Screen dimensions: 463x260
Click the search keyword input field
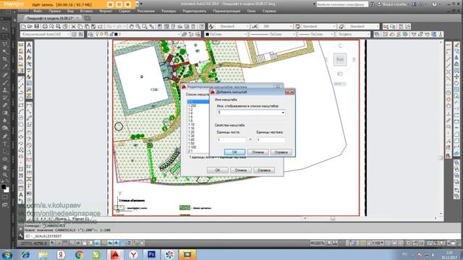[342, 4]
